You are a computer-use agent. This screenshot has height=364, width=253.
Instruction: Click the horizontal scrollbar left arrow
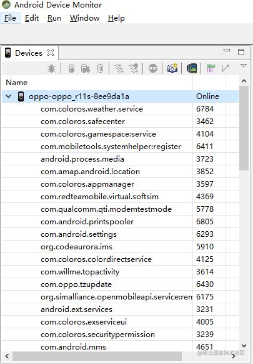pos(7,356)
